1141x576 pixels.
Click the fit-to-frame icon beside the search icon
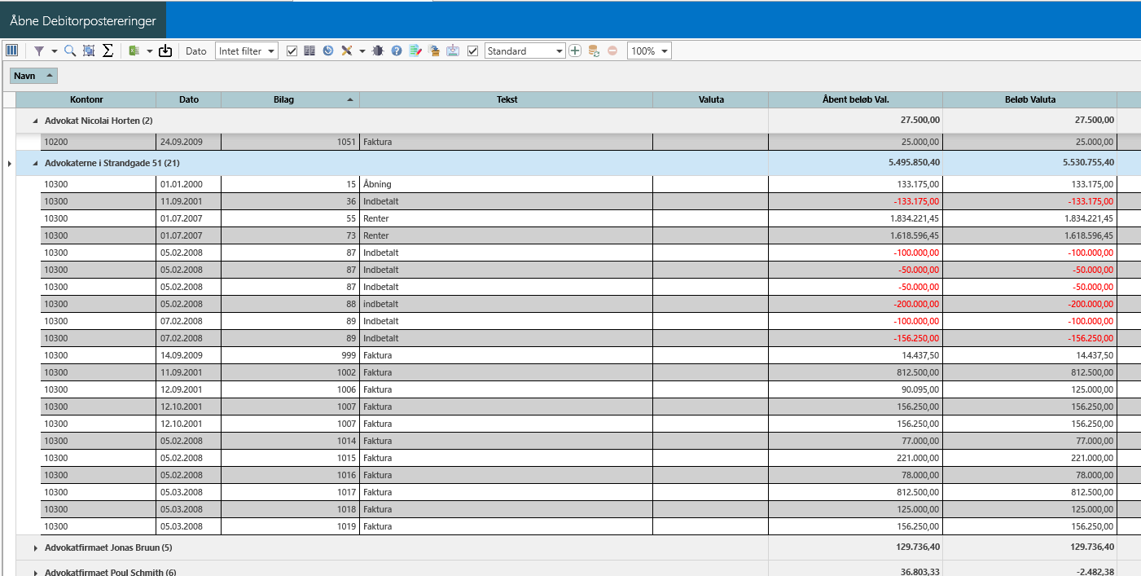(89, 51)
